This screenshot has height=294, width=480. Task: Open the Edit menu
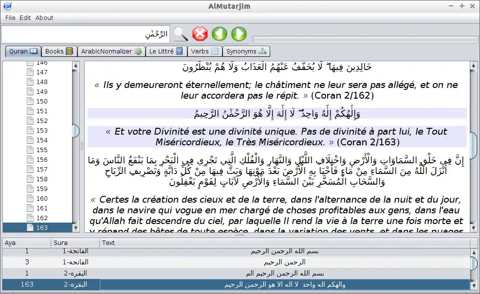(x=25, y=17)
